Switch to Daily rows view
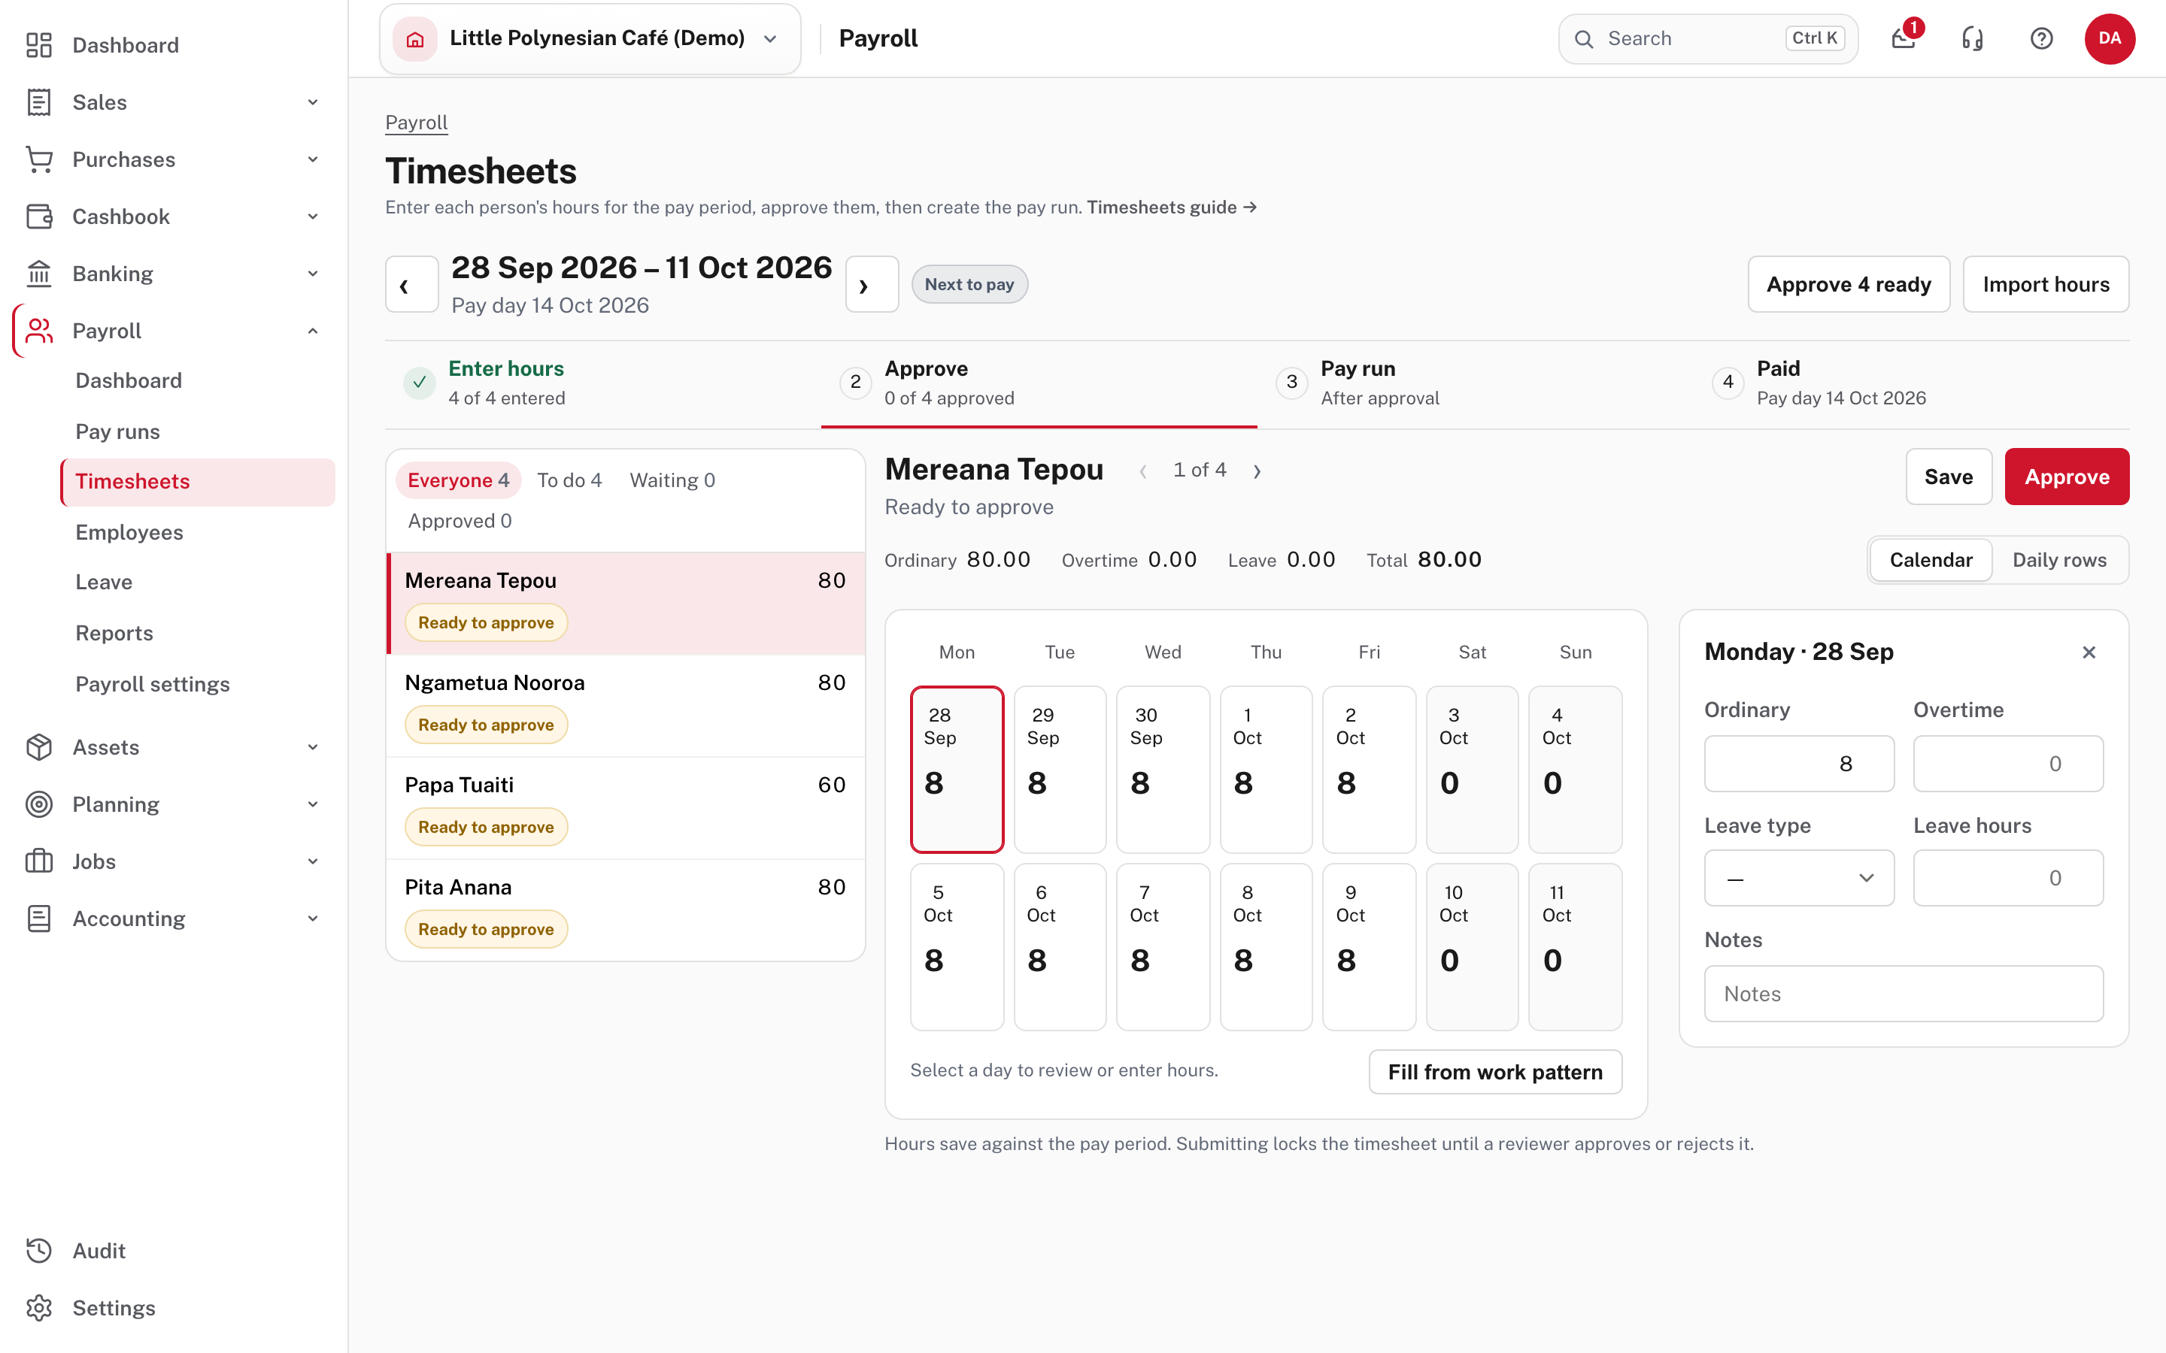This screenshot has width=2166, height=1353. pos(2058,560)
